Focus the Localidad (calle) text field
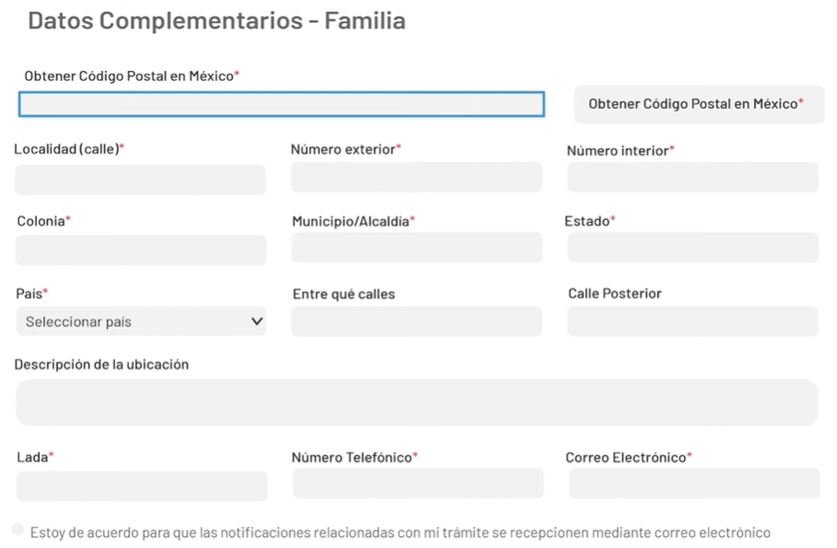Viewport: 837px width, 548px height. point(140,180)
